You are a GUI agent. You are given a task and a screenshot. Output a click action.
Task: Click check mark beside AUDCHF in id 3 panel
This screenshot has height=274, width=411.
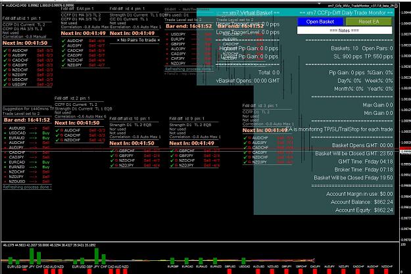(x=245, y=138)
